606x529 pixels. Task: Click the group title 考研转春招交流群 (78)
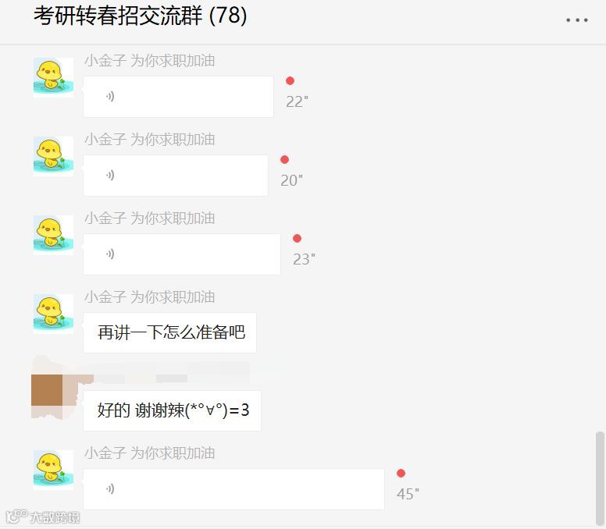[140, 16]
